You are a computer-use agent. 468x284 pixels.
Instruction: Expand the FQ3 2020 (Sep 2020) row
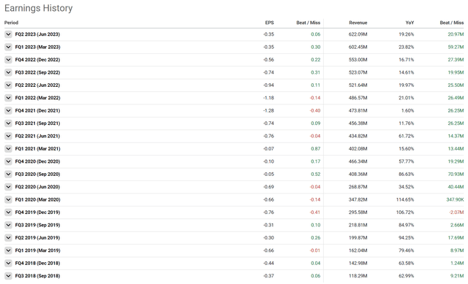tap(8, 174)
